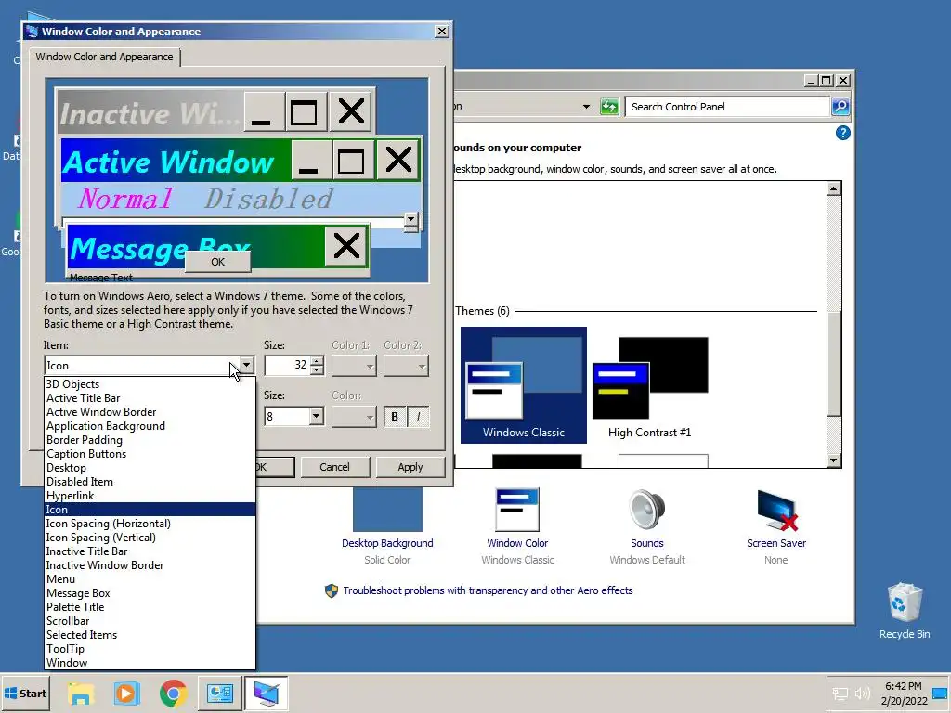Click themes list scroll up arrow
The image size is (951, 713).
pyautogui.click(x=834, y=188)
